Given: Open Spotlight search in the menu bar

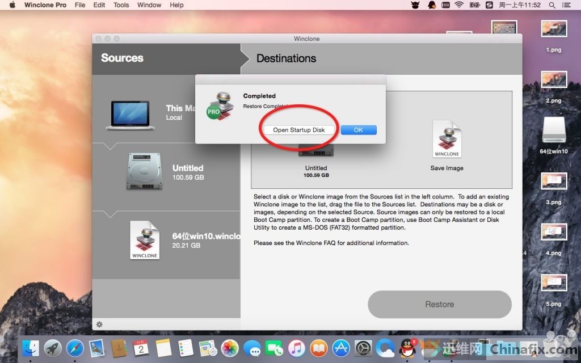Looking at the screenshot, I should click(x=552, y=5).
